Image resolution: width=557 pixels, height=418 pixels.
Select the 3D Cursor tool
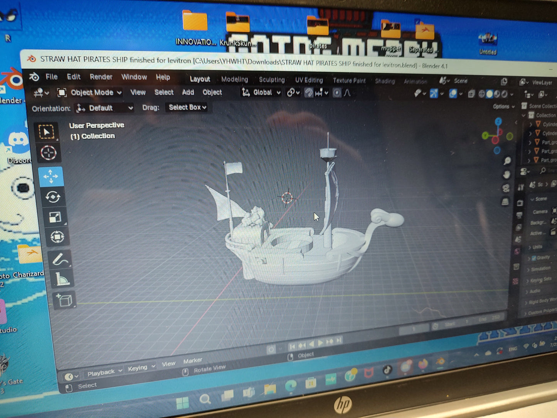pos(48,153)
